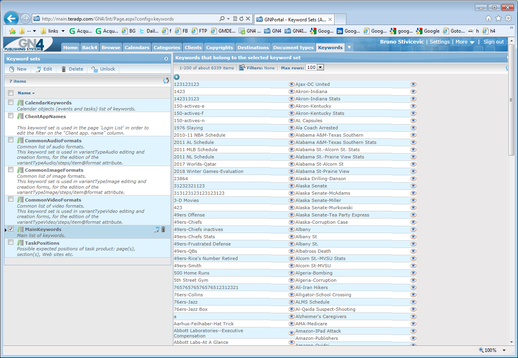Viewport: 518px width, 358px height.
Task: Check the ClientAppNames checkbox
Action: pos(11,116)
